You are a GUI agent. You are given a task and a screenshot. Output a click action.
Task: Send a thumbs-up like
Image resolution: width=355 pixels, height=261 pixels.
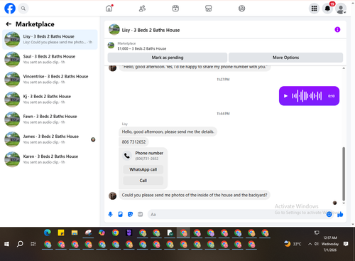(340, 214)
